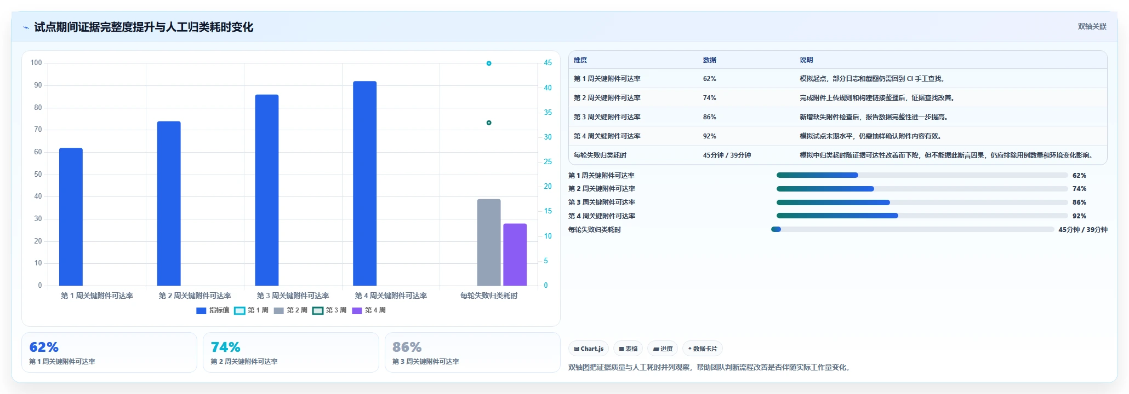
Task: Click the 数据卡片 tag pill
Action: point(703,349)
